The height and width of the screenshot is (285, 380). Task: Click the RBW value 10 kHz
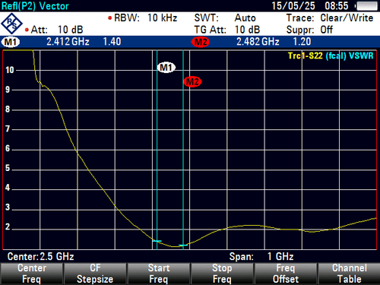pyautogui.click(x=162, y=18)
